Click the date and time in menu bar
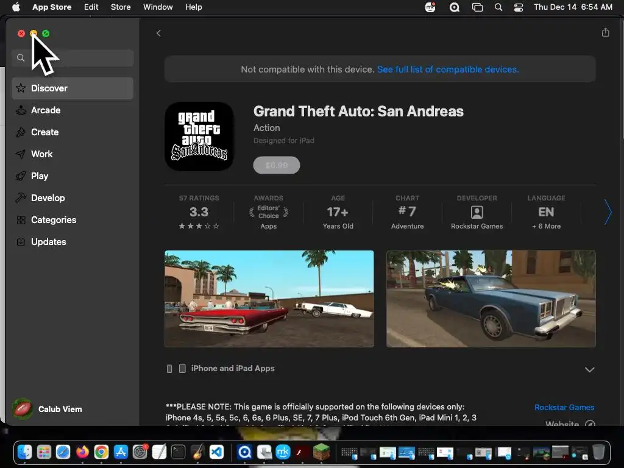 pos(573,7)
